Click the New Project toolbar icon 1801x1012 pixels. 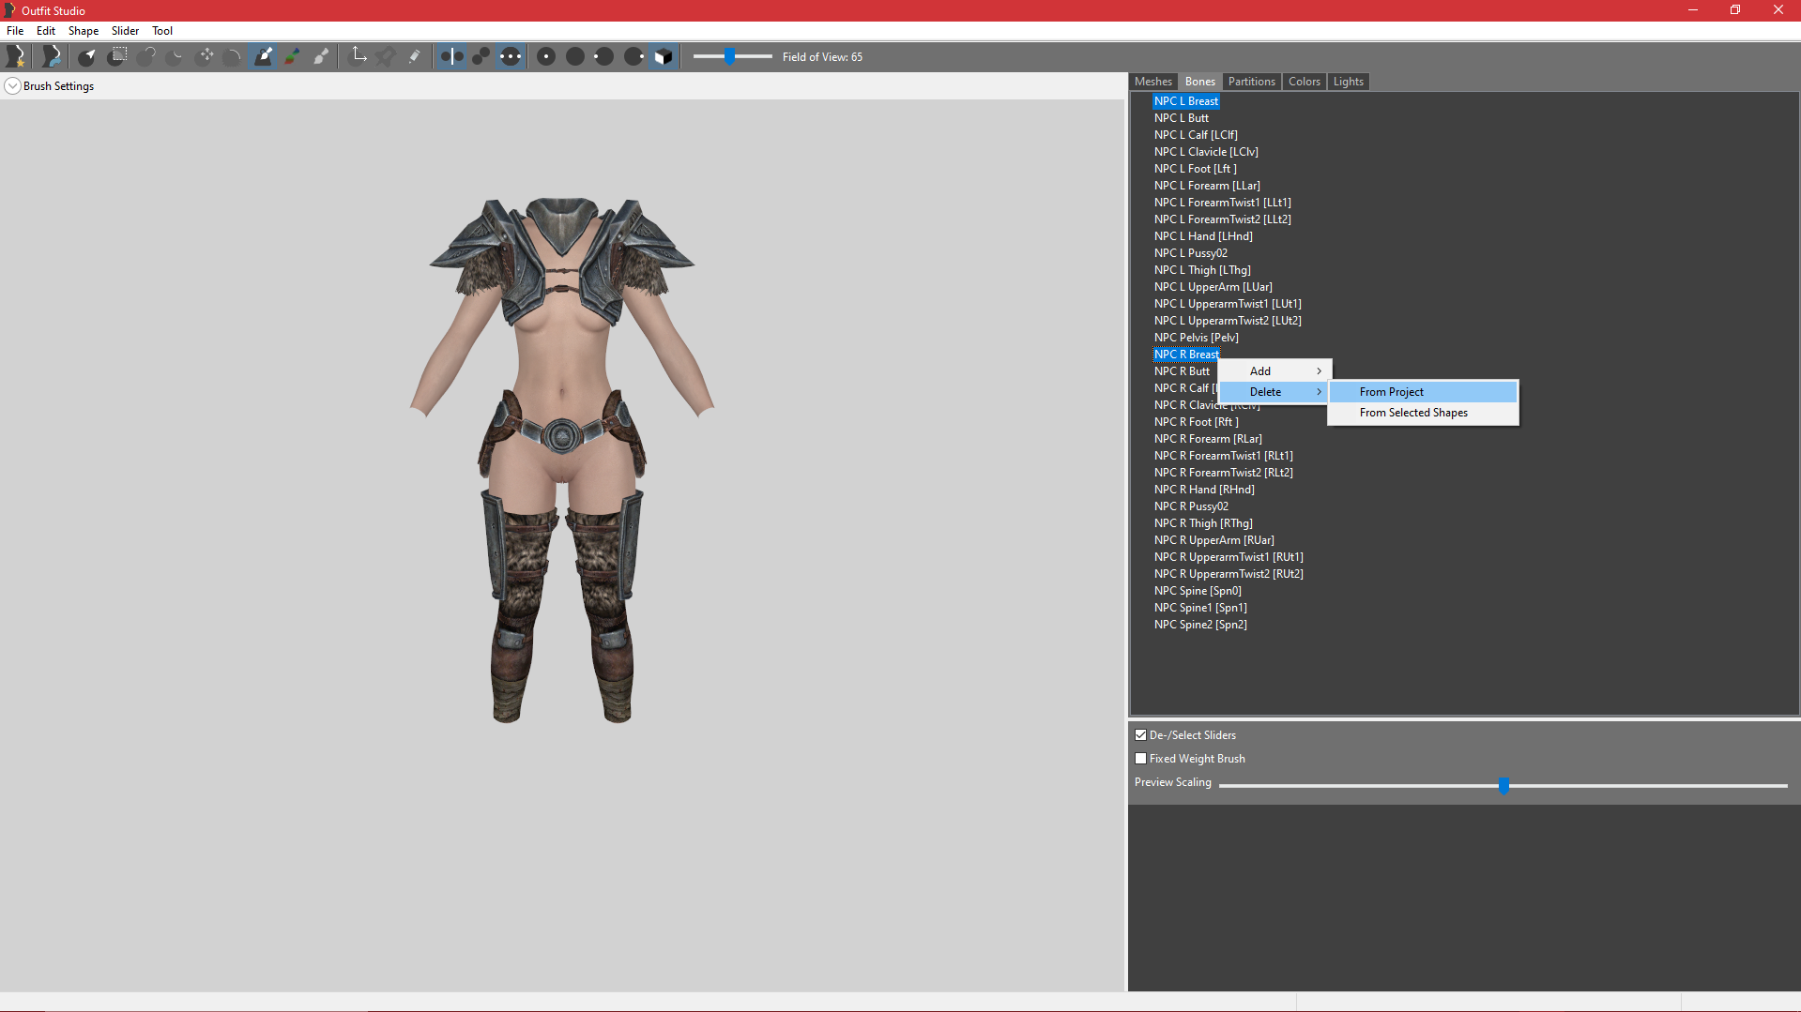(x=16, y=56)
